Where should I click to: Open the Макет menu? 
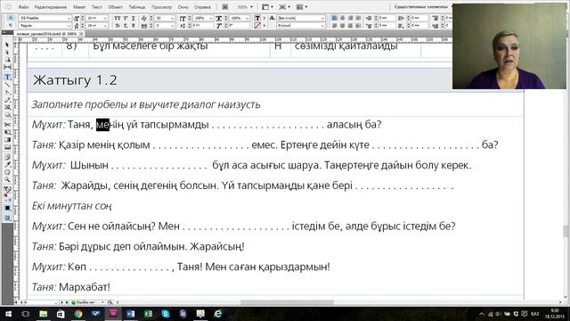79,7
